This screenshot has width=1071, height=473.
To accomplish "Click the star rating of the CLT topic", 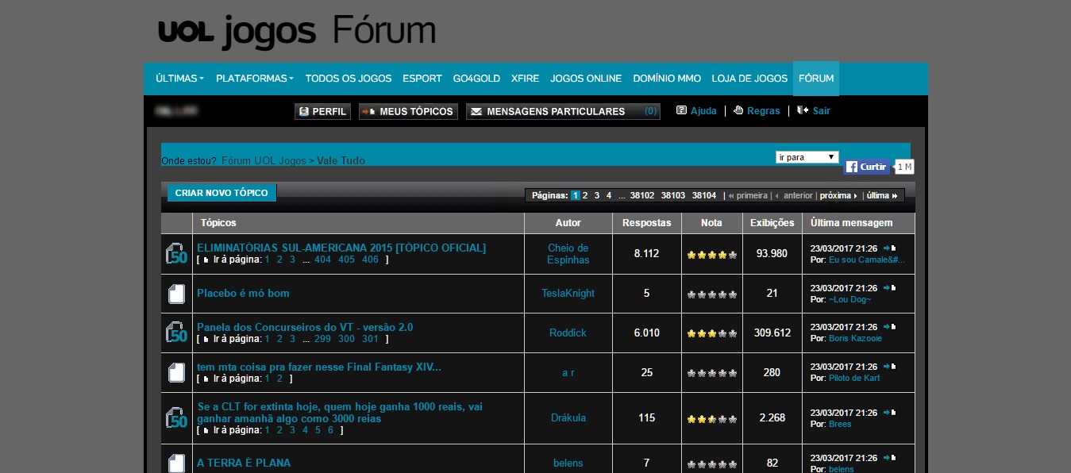I will (712, 419).
